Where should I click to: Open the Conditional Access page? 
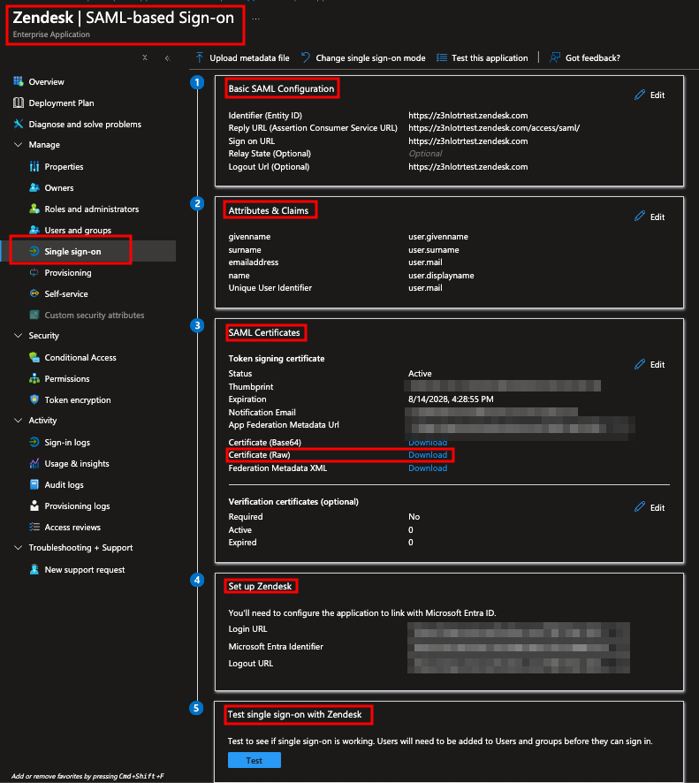[80, 358]
